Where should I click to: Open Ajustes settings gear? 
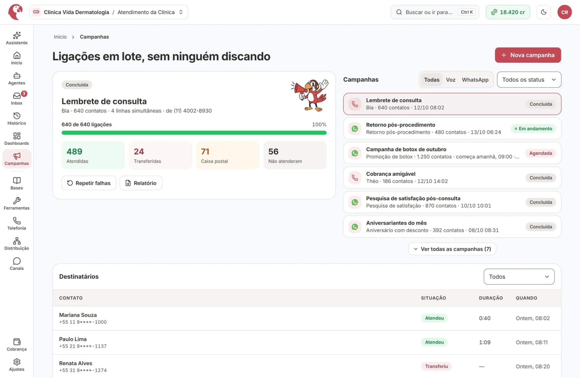point(17,365)
